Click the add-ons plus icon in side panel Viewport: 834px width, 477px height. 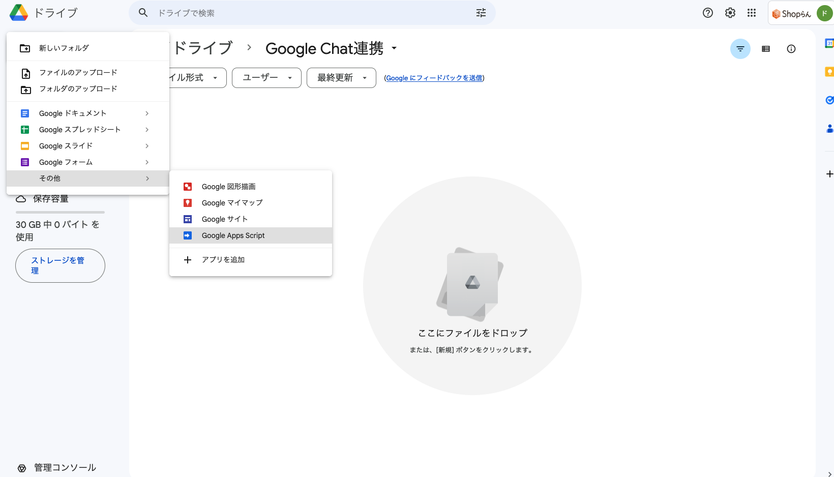tap(829, 174)
